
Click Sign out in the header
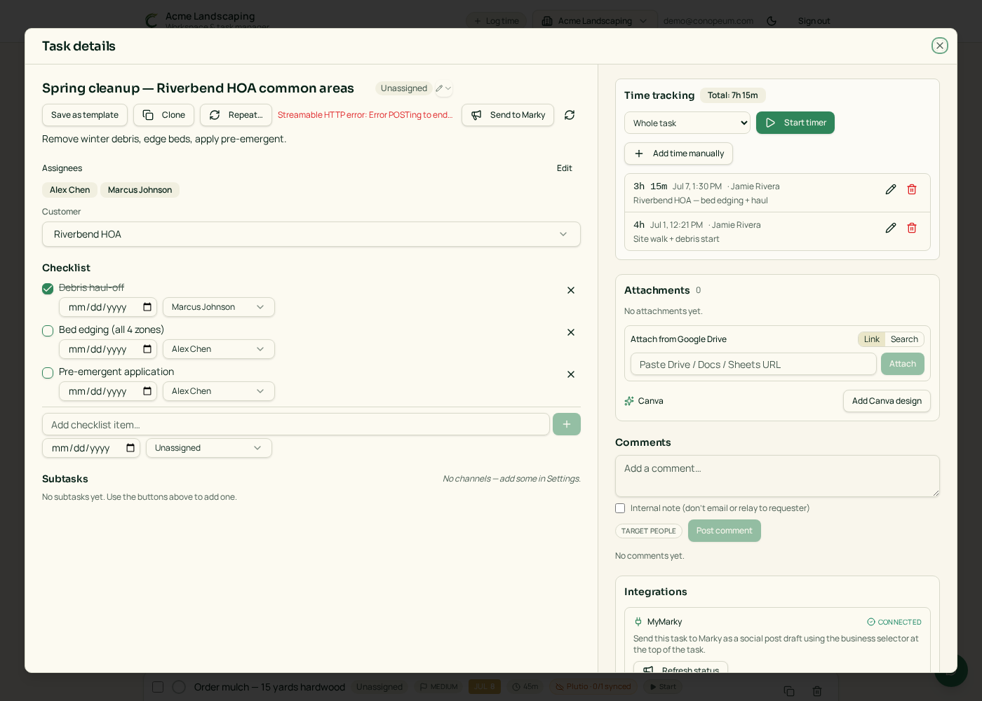(814, 21)
